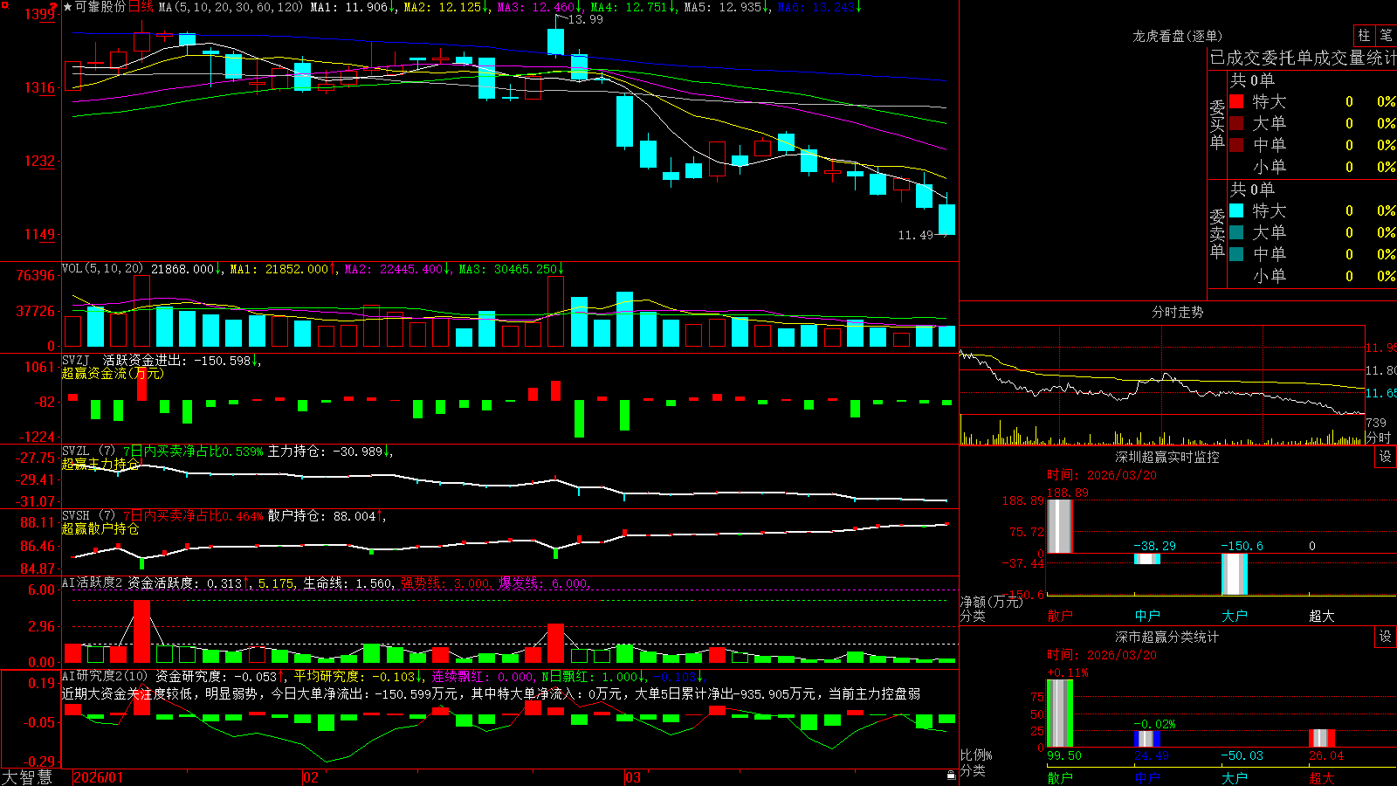Click the 1399 price axis label
Screen dimensions: 1397x786
pyautogui.click(x=40, y=14)
